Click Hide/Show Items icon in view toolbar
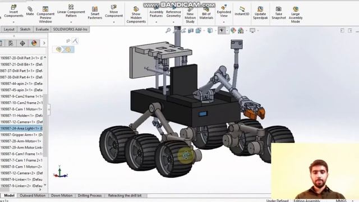Viewport: 359px width, 202px height. 222,30
